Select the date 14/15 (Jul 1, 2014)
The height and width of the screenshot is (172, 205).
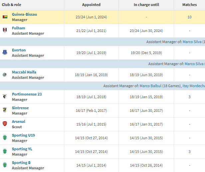[91, 165]
